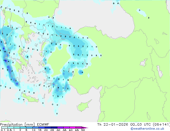Pick the legend swatch between 15 and 20
The image size is (170, 131).
click(x=42, y=128)
